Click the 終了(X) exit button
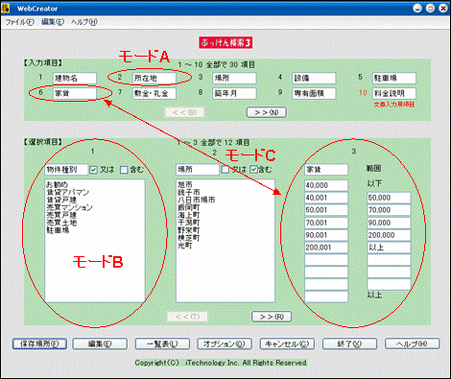The height and width of the screenshot is (379, 451). pos(349,343)
